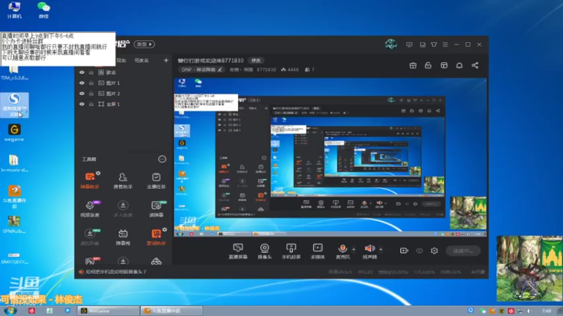Toggle visibility of 全屏 1 source
The width and height of the screenshot is (563, 316).
pos(82,104)
